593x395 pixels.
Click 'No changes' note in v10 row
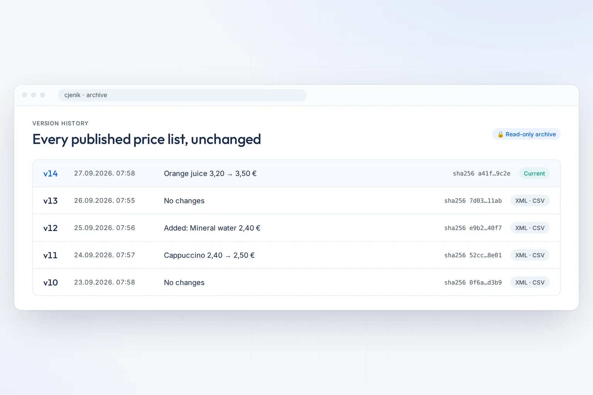184,283
